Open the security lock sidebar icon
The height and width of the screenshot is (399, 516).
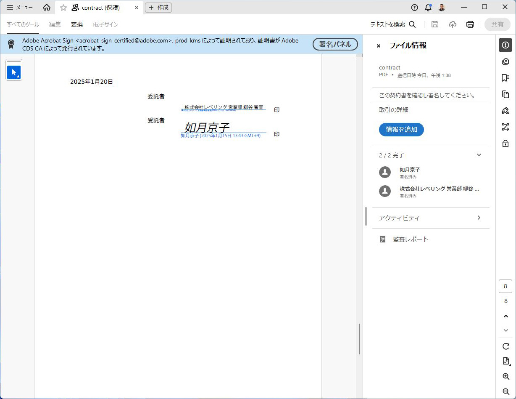coord(505,144)
